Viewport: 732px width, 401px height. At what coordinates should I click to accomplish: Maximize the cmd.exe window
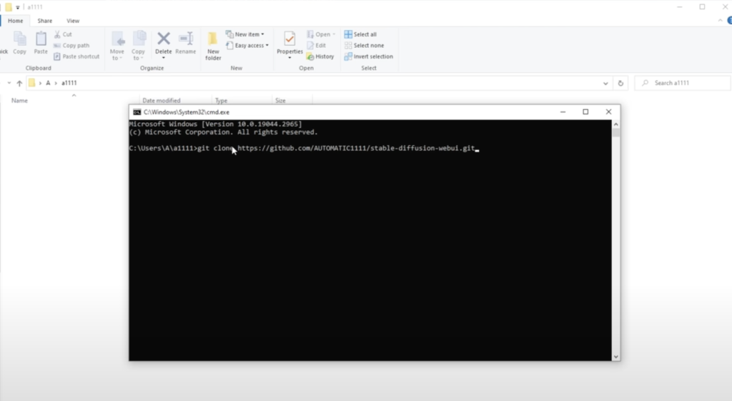click(585, 112)
